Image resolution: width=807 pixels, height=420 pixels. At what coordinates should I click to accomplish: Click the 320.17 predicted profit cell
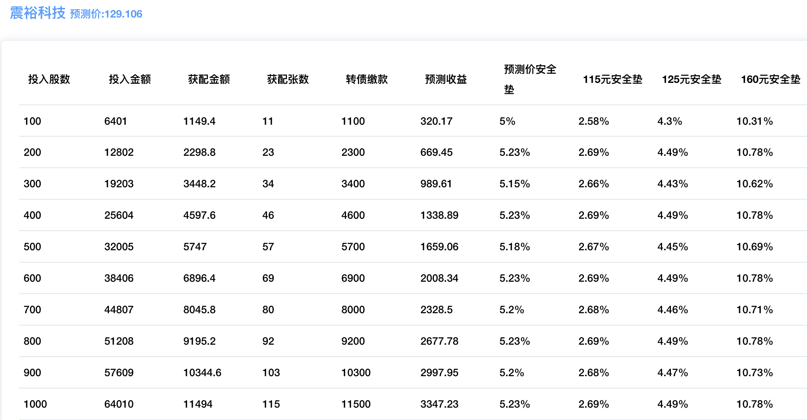point(436,121)
